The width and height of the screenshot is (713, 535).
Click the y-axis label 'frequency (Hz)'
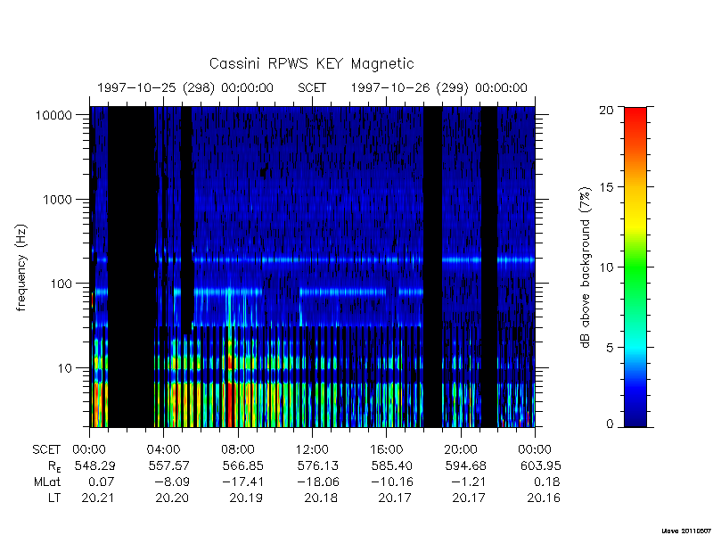[x=21, y=267]
